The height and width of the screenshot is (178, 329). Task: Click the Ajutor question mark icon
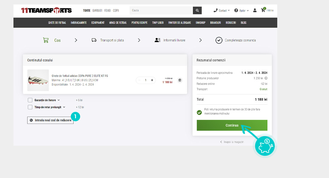[x=236, y=10]
